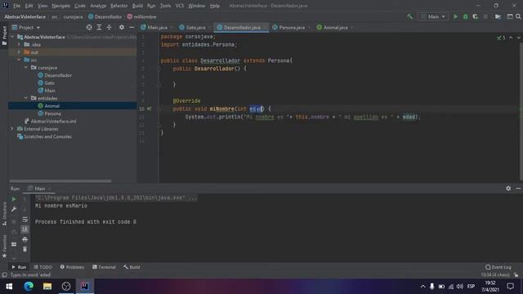Open File Explorer from taskbar

click(47, 286)
